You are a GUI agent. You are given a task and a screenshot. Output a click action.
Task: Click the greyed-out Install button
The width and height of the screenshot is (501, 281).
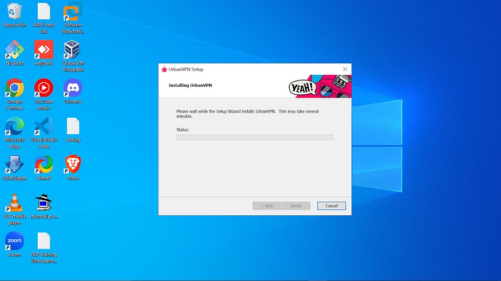click(296, 206)
